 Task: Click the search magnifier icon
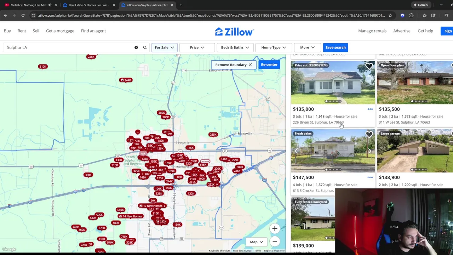(145, 47)
